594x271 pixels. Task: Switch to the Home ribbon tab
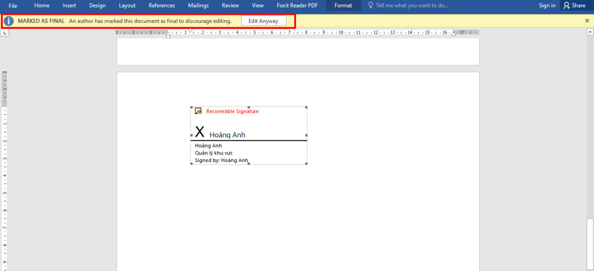coord(42,5)
